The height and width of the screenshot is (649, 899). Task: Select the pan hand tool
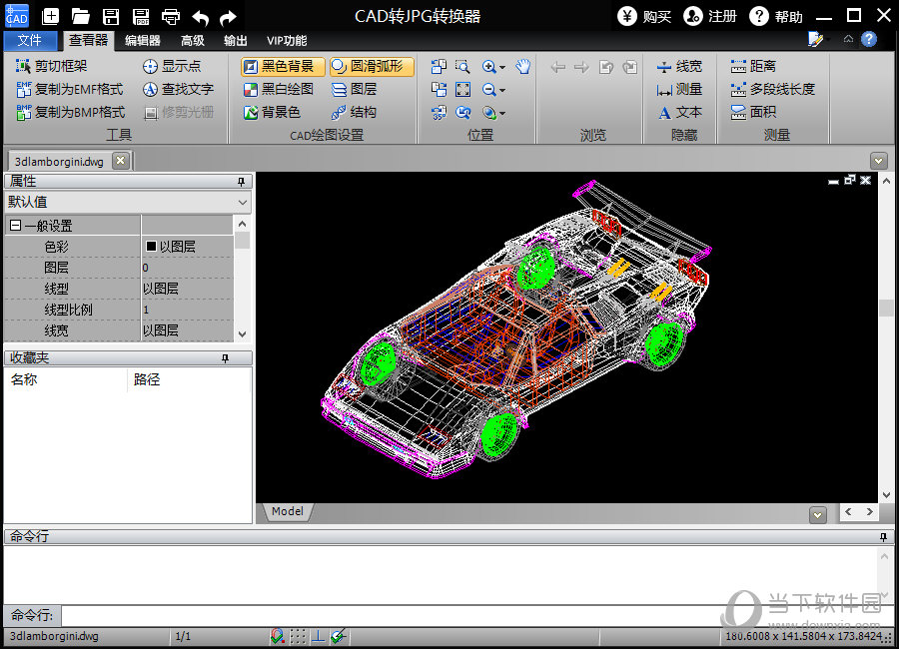pos(523,66)
